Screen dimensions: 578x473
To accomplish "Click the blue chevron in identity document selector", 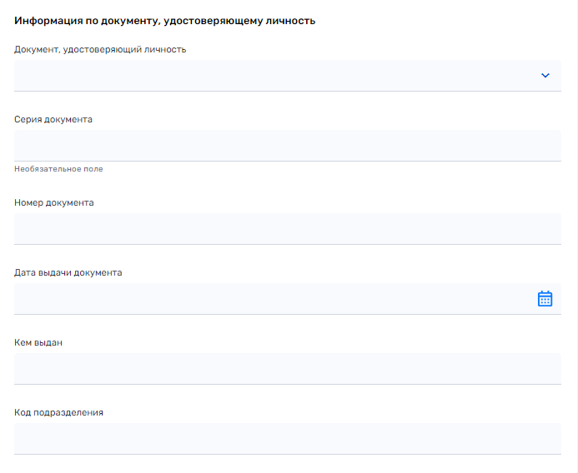I will pyautogui.click(x=545, y=76).
